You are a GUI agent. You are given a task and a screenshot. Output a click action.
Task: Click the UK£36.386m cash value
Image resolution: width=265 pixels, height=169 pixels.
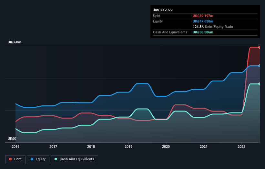203,32
